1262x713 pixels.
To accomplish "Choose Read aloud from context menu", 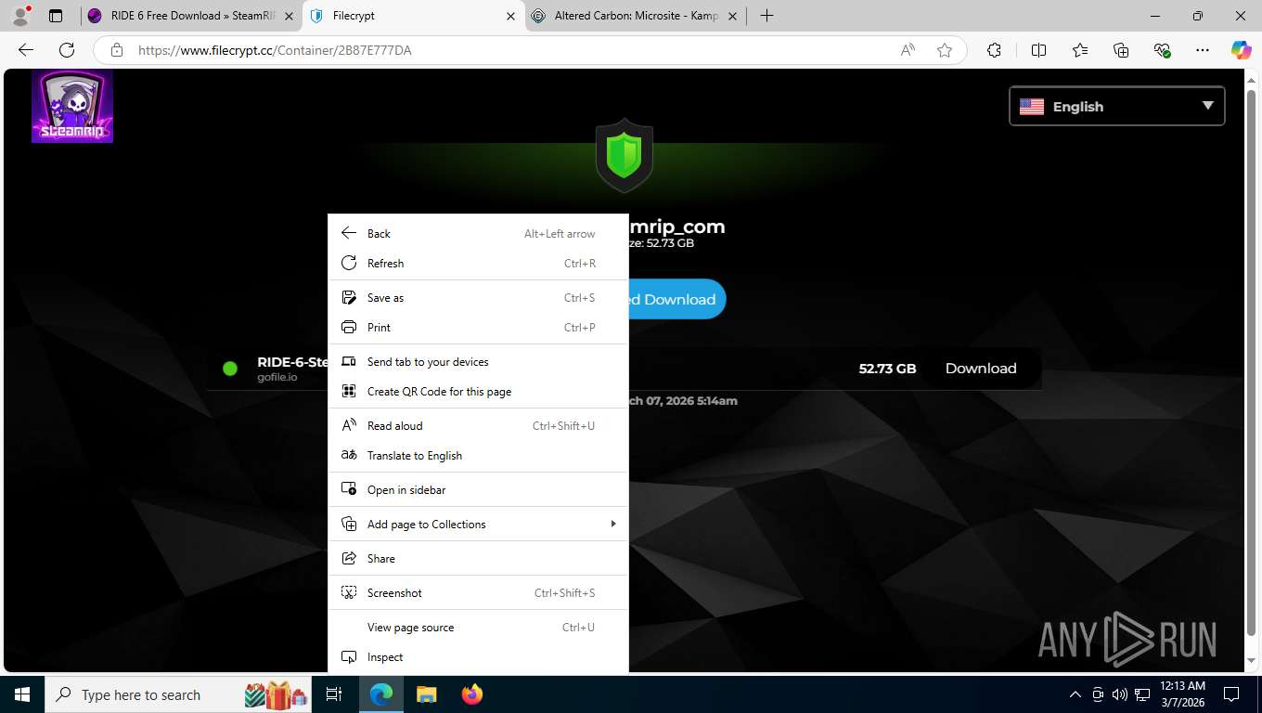I will (478, 426).
